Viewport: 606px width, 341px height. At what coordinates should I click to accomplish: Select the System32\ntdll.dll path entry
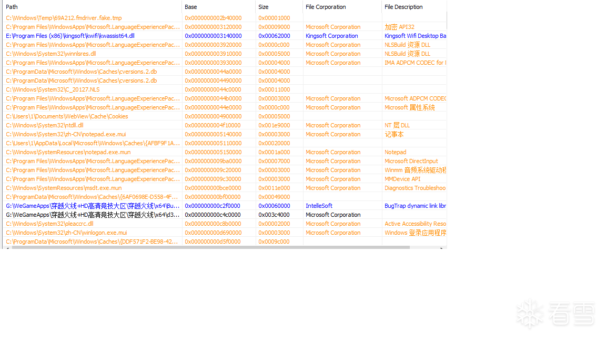click(x=45, y=125)
